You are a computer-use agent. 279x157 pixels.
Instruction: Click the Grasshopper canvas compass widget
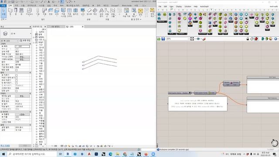[x=274, y=143]
